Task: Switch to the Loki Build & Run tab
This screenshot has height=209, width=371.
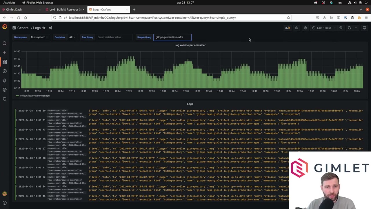Action: click(x=65, y=10)
